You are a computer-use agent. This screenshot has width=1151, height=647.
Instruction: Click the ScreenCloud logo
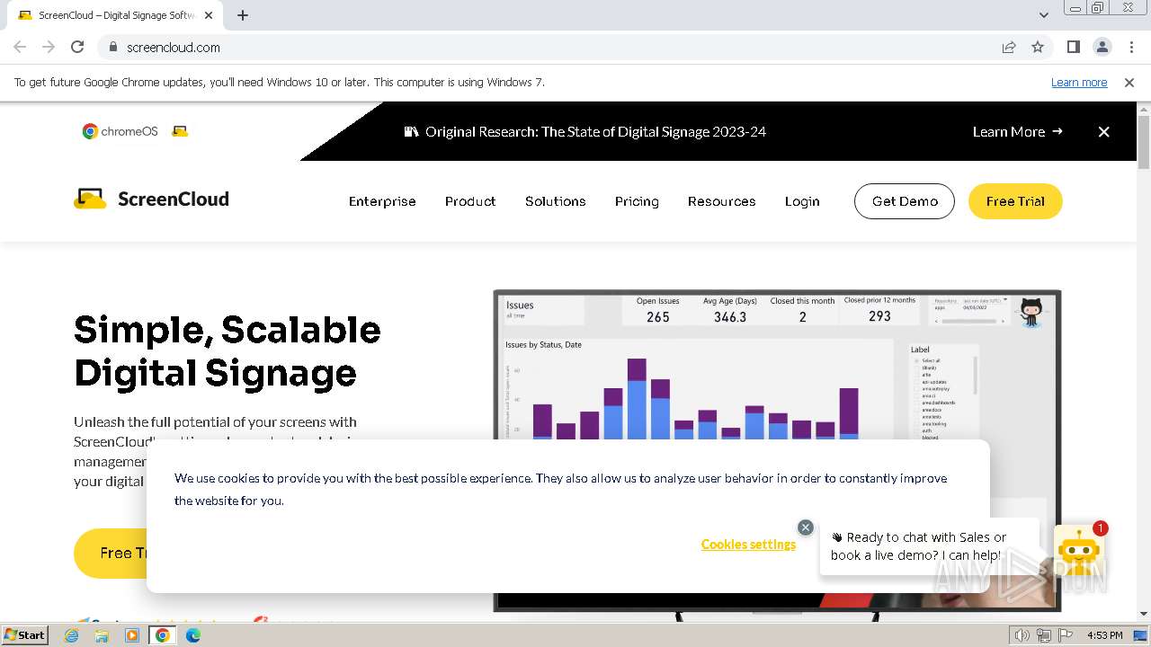pos(151,199)
